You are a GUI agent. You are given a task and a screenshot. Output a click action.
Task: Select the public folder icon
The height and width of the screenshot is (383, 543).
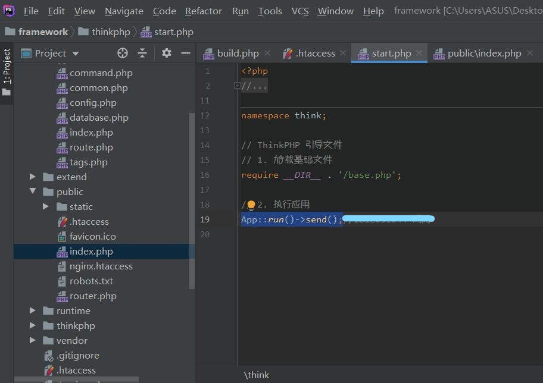click(x=48, y=192)
